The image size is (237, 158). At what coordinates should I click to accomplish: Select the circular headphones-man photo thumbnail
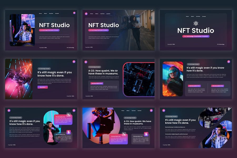[50, 127]
